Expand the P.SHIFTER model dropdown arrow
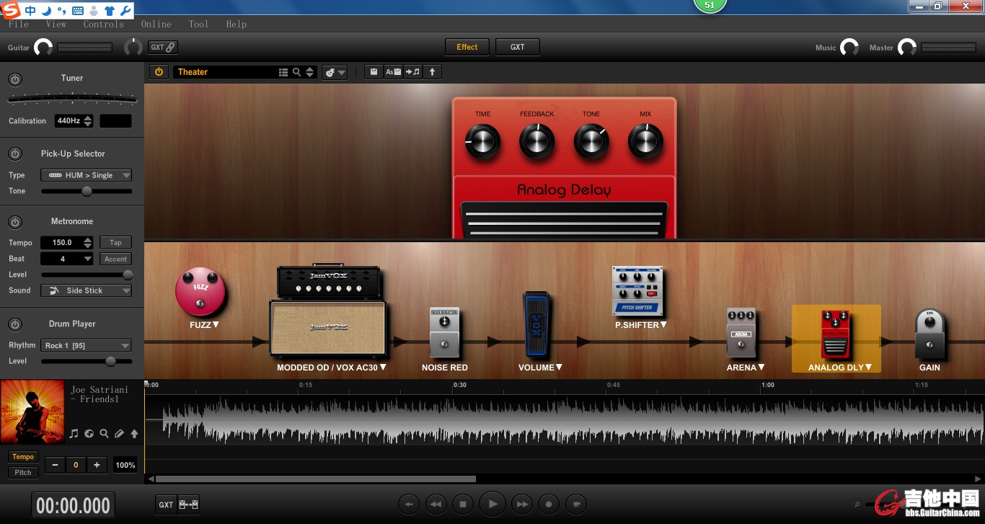Screen dimensions: 985x524 [x=663, y=325]
